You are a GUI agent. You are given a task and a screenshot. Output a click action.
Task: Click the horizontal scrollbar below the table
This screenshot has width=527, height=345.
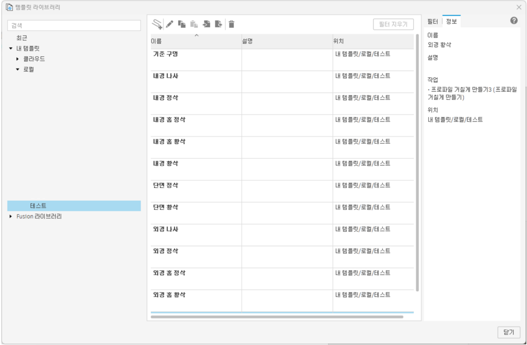(x=277, y=317)
